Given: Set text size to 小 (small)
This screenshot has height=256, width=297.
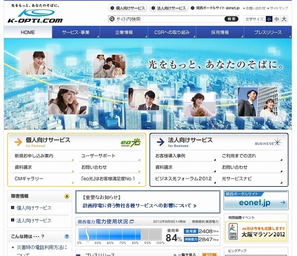Looking at the screenshot, I should point(269,19).
